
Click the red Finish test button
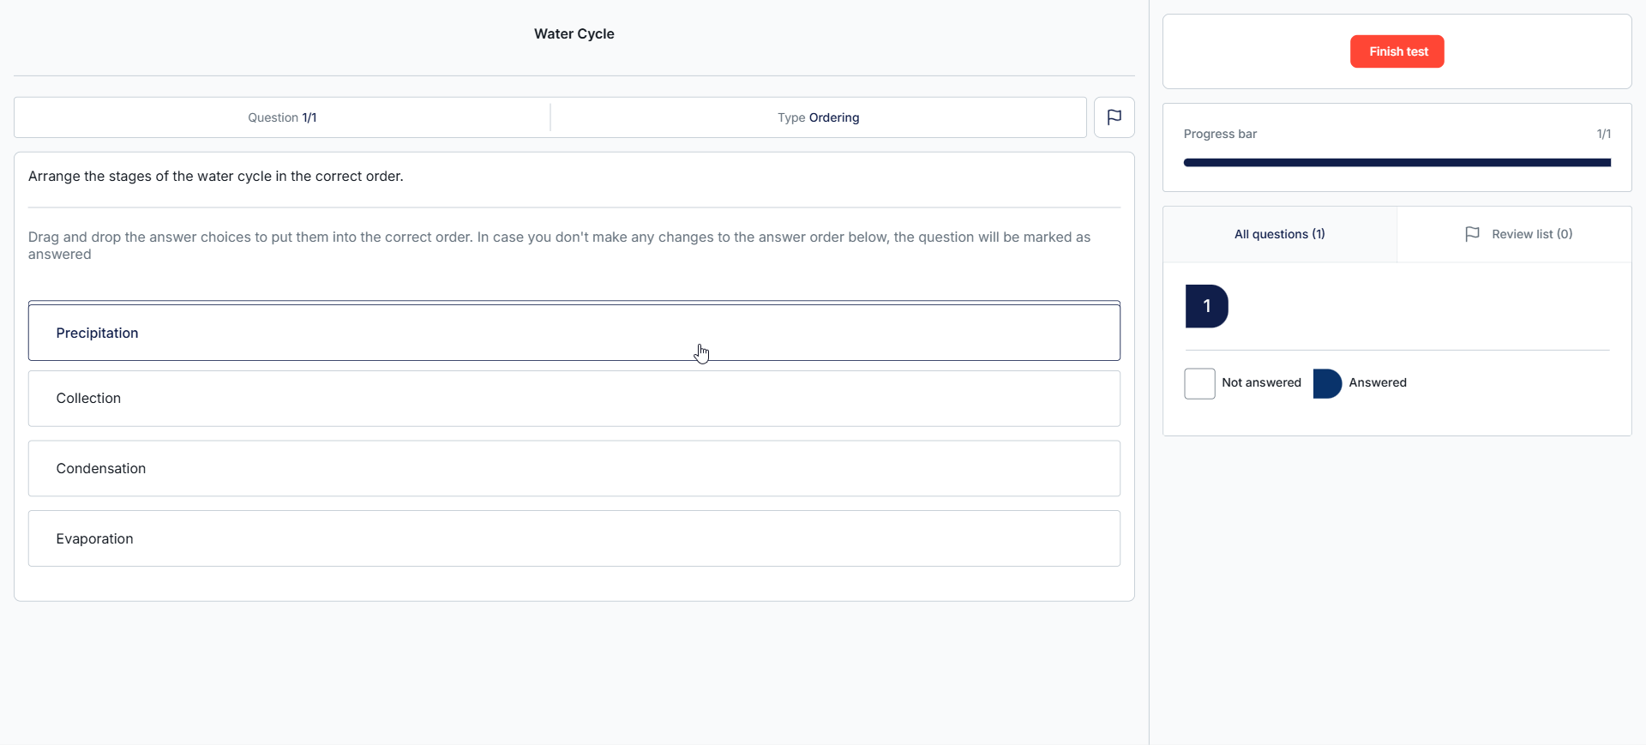pos(1397,51)
